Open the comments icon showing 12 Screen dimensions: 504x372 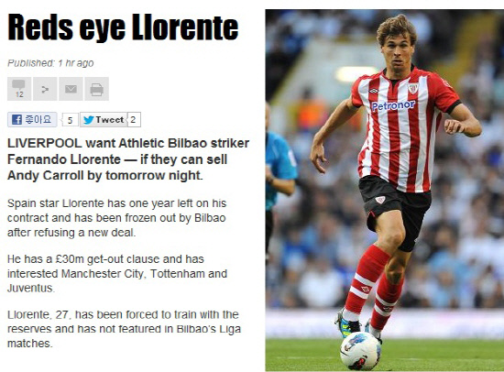(x=19, y=89)
